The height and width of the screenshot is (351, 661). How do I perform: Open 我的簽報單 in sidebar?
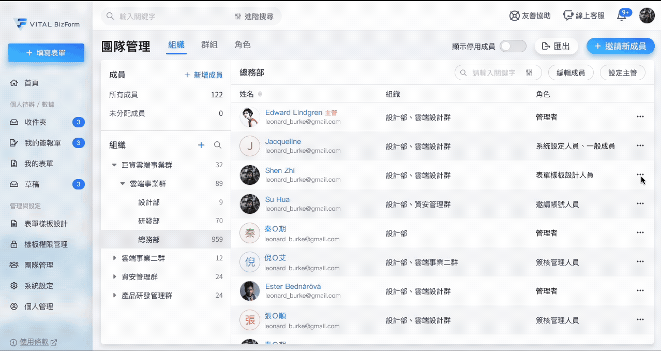pos(46,143)
